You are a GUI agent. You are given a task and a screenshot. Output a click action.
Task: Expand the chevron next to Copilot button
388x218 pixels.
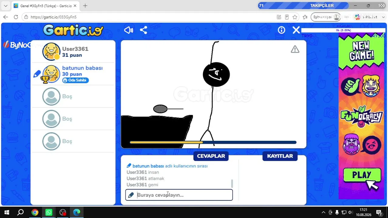point(383,17)
